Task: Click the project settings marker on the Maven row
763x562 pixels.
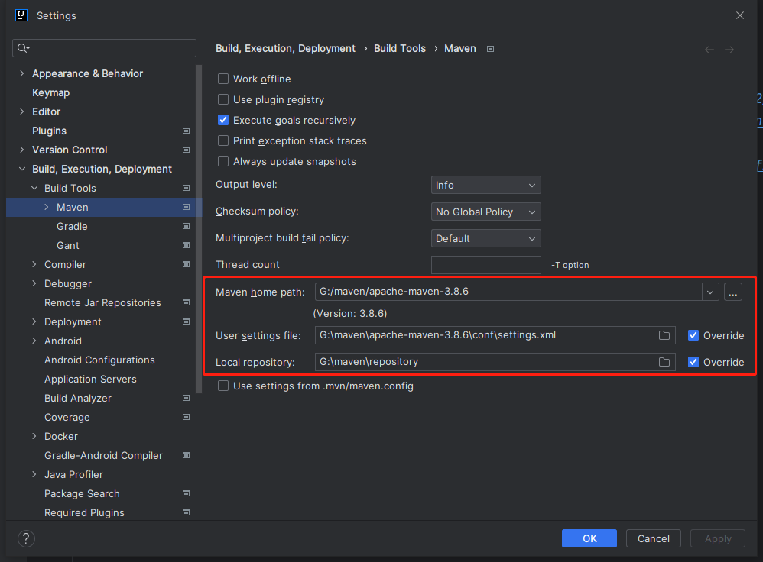Action: (186, 207)
